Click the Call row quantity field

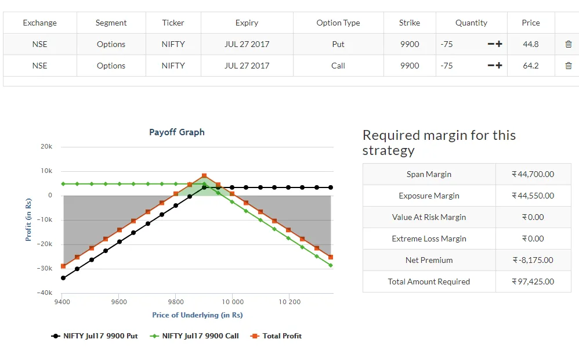458,66
